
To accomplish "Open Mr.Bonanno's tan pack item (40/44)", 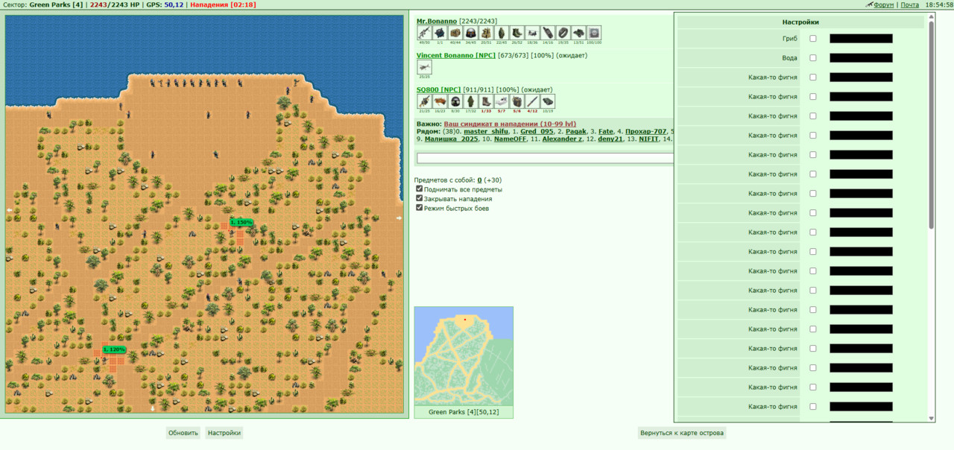I will pos(455,33).
